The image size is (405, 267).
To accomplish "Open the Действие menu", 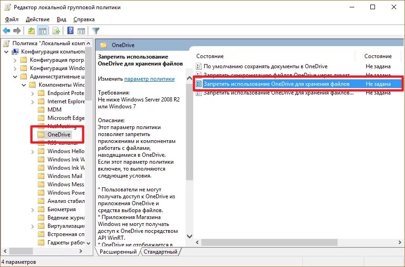I will pyautogui.click(x=38, y=19).
